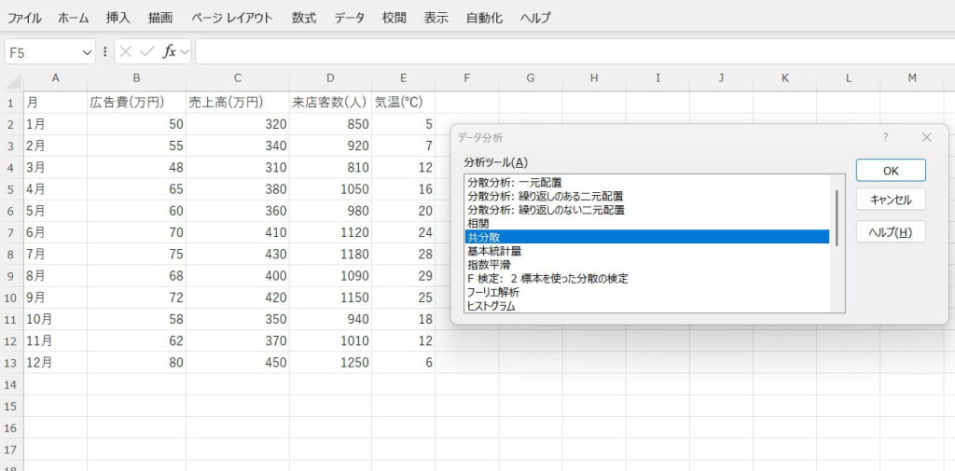Click the fx insert function icon
Viewport: 955px width, 471px height.
[x=169, y=52]
